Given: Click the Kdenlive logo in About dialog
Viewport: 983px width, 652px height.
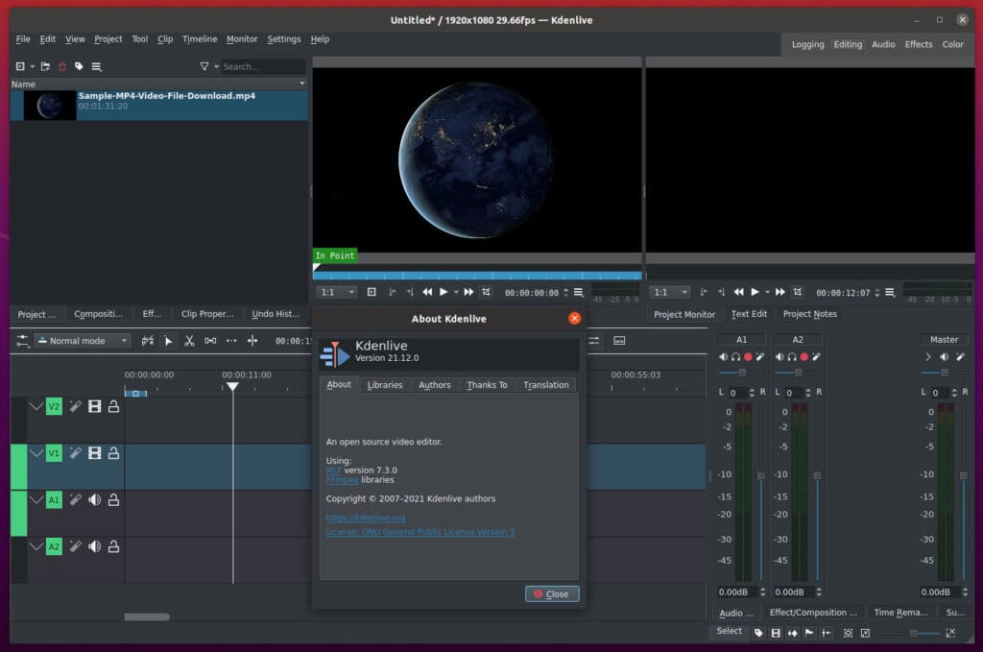Looking at the screenshot, I should pyautogui.click(x=335, y=354).
